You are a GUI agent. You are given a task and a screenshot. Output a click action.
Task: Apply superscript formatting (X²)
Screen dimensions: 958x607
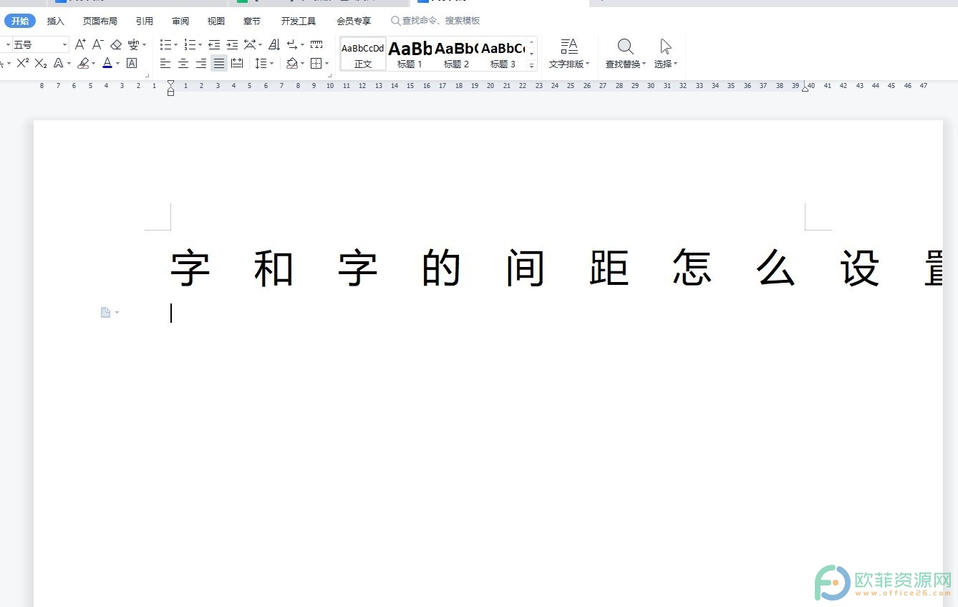pyautogui.click(x=23, y=63)
